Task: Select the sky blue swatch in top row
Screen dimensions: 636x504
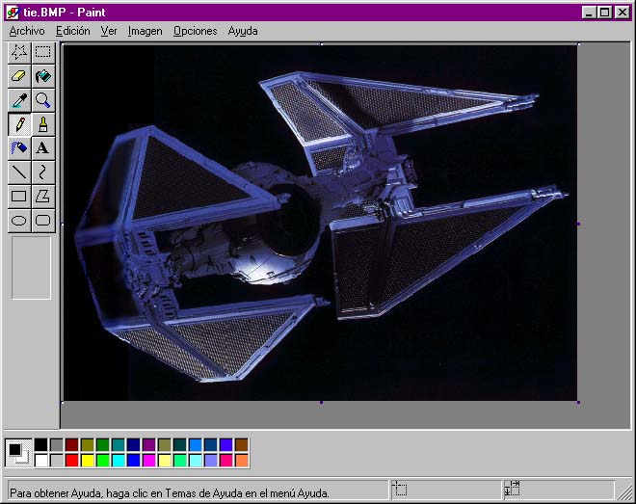Action: pos(195,445)
